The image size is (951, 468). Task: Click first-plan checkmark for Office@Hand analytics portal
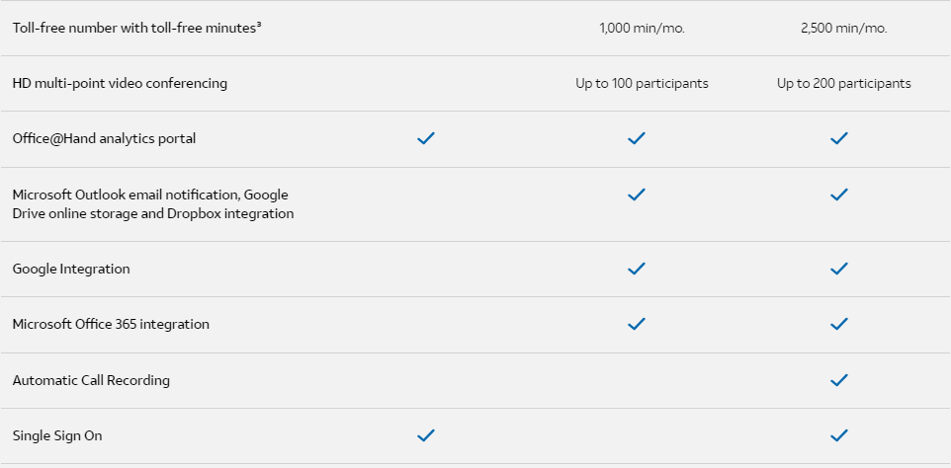[x=426, y=138]
